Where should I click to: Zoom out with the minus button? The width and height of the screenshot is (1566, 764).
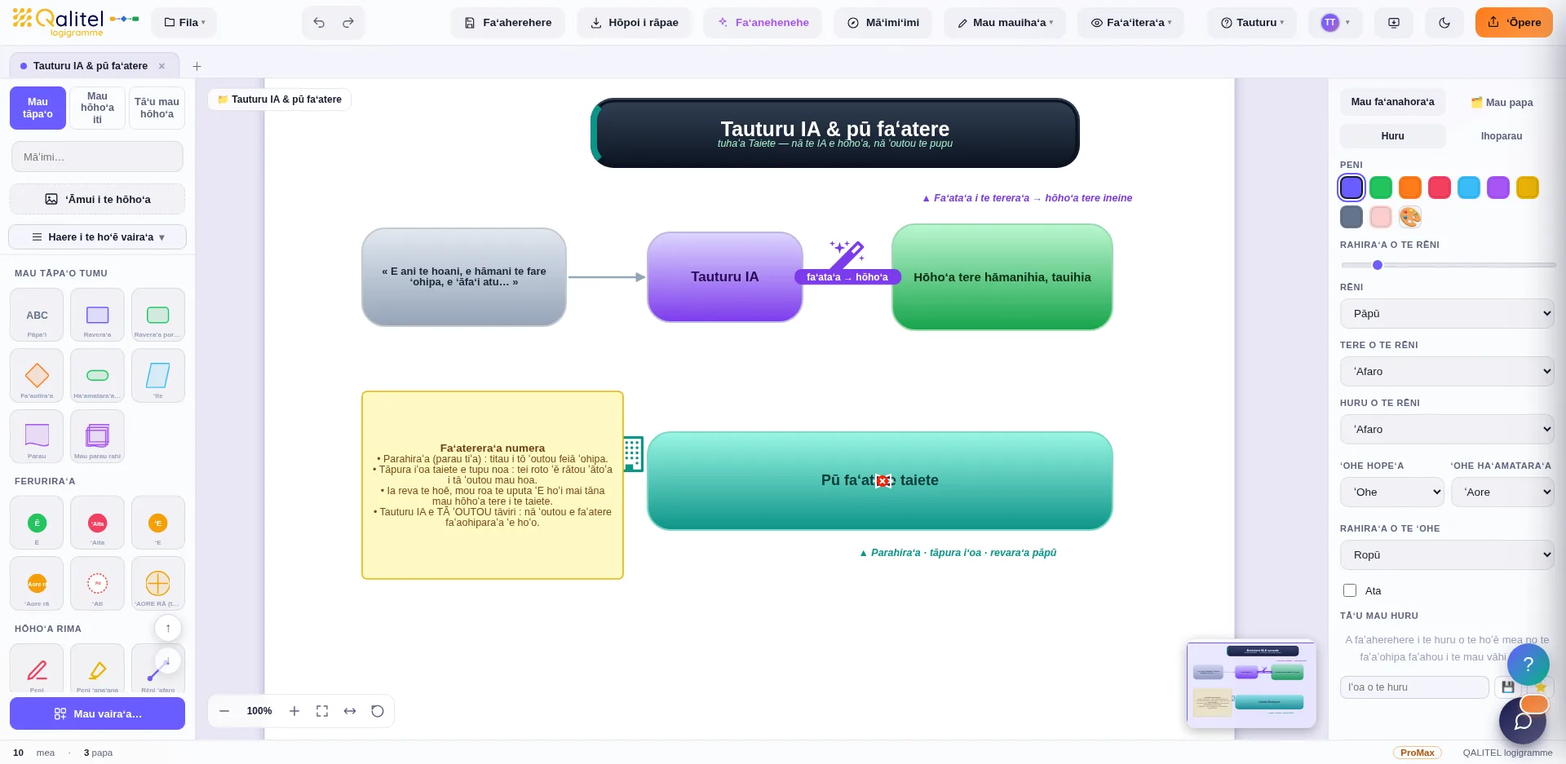224,711
